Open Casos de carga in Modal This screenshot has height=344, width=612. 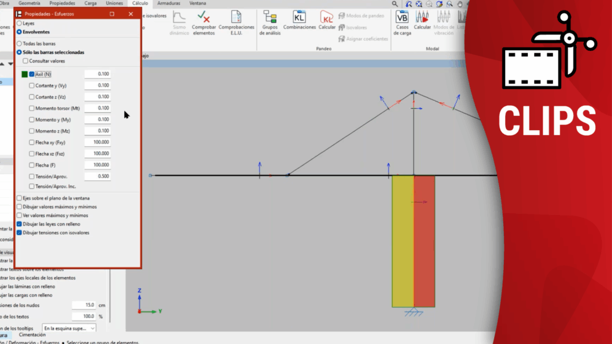click(x=402, y=17)
